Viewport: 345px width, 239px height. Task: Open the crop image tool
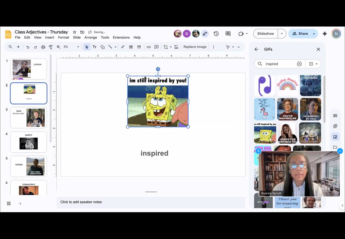coord(165,47)
